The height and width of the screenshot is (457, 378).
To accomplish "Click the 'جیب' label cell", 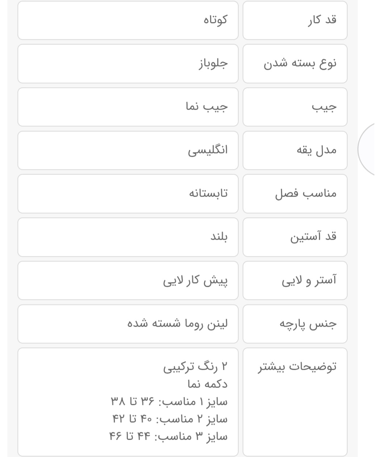I will pyautogui.click(x=295, y=107).
